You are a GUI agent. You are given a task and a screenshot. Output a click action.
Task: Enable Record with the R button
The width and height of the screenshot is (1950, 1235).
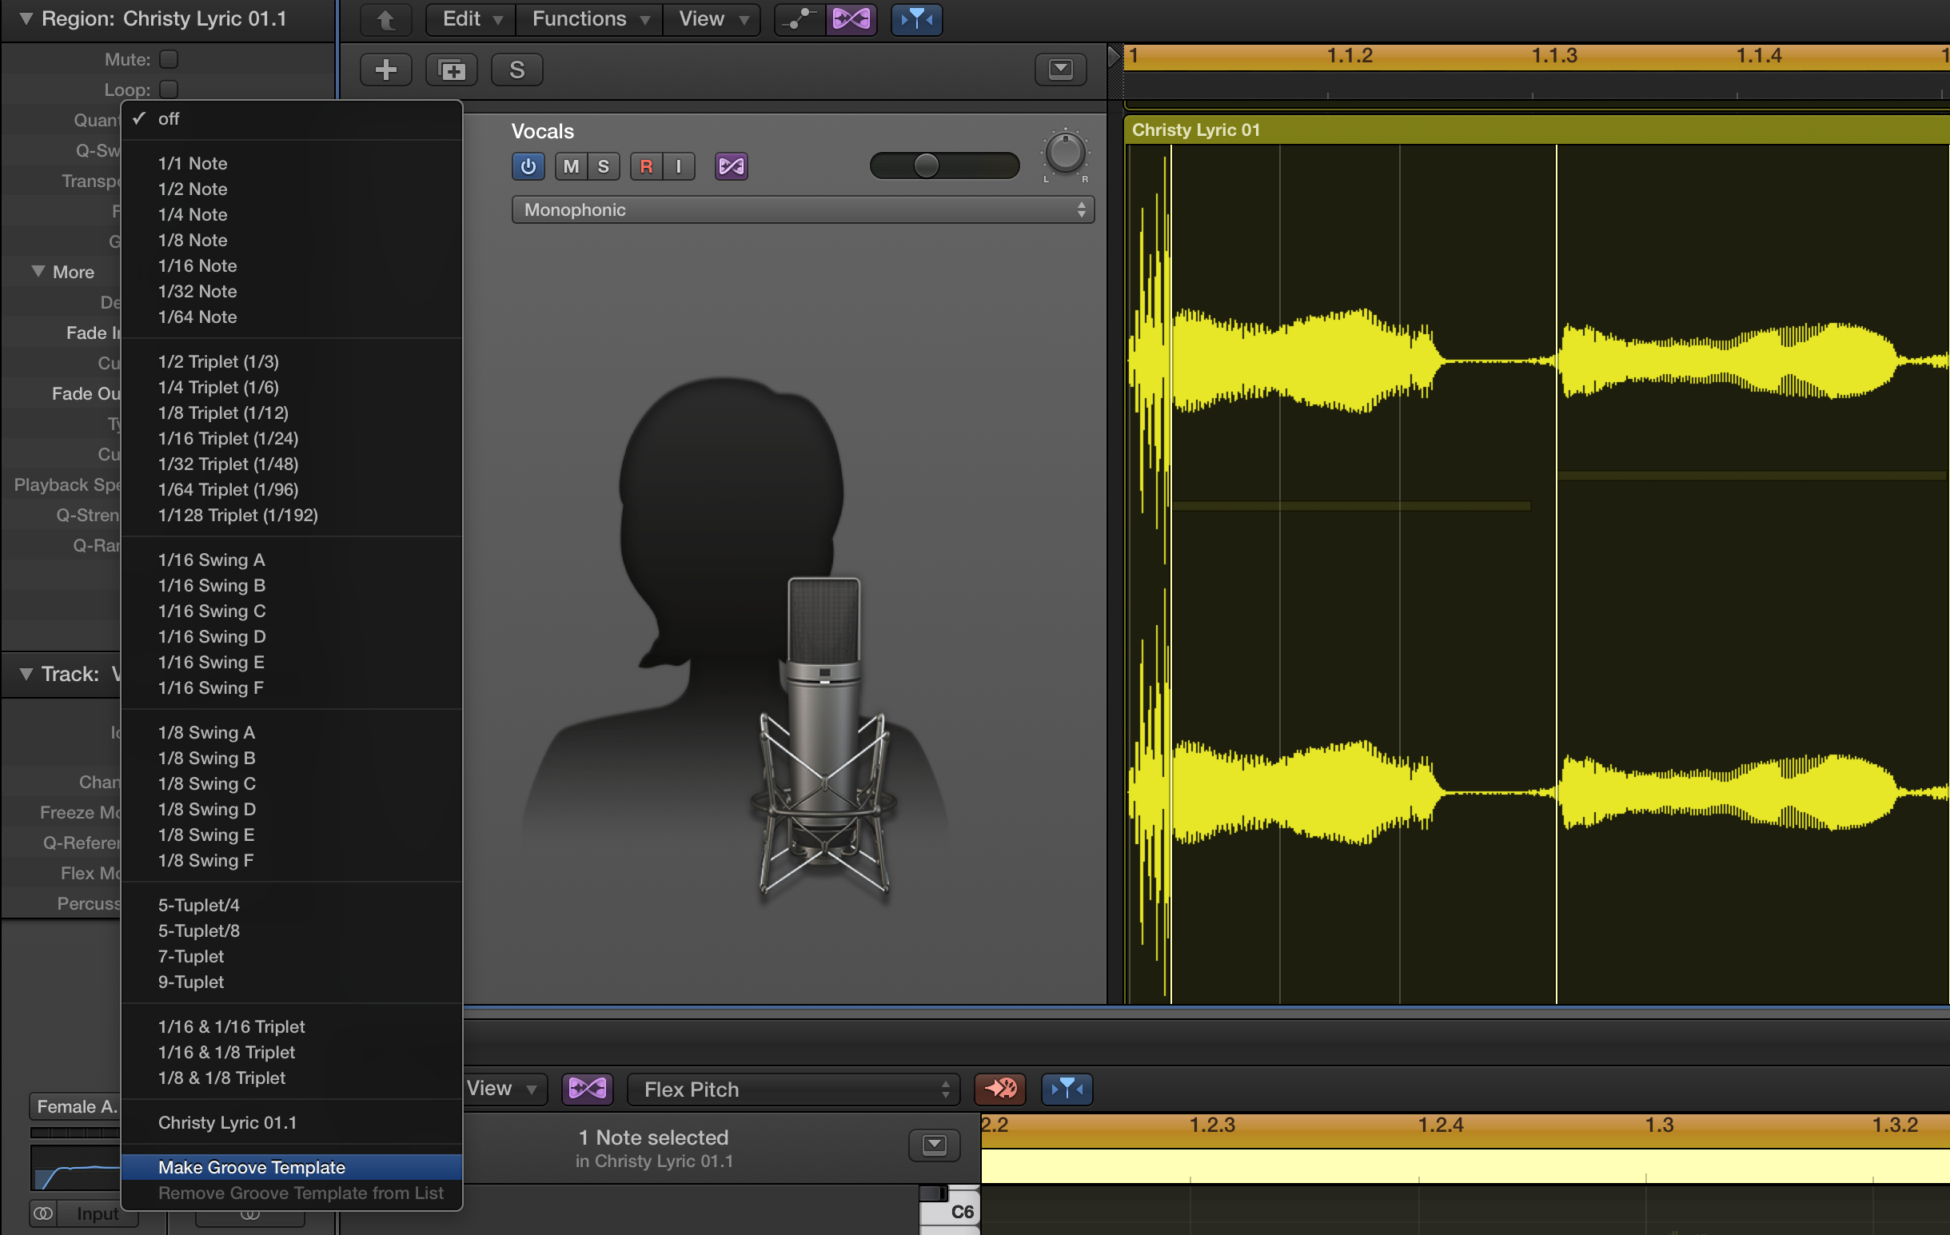645,166
